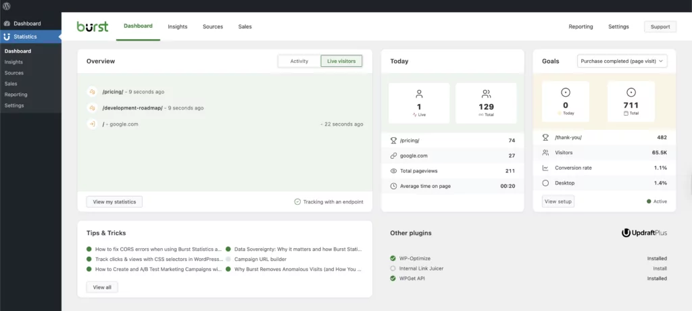Open the CORS errors tip article

pyautogui.click(x=158, y=249)
